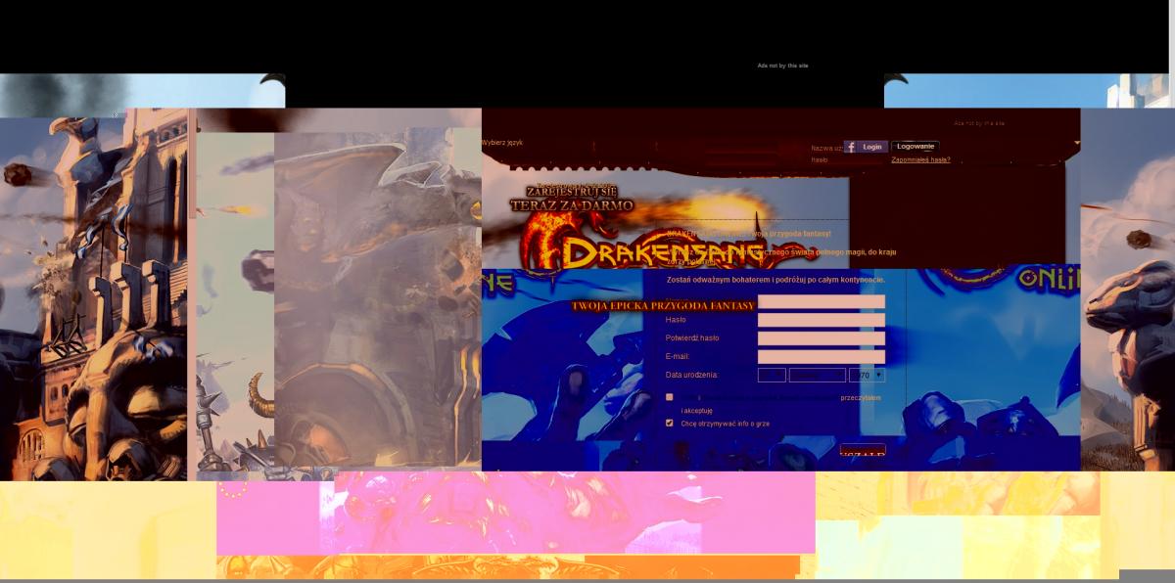Open the Zapomniałeś hasła? link

920,159
